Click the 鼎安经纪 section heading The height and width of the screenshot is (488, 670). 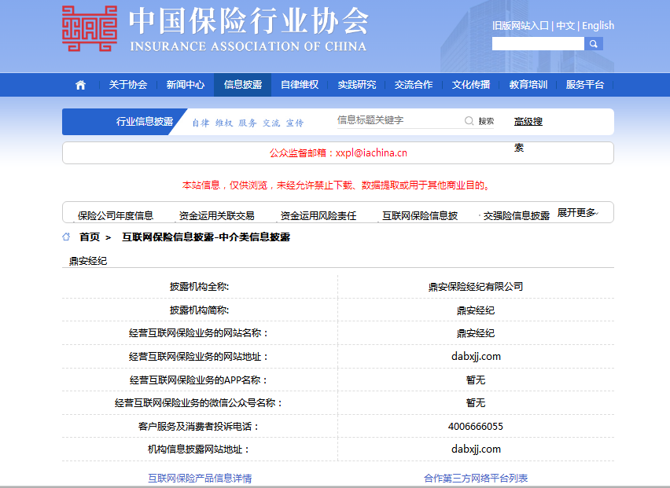tap(88, 261)
